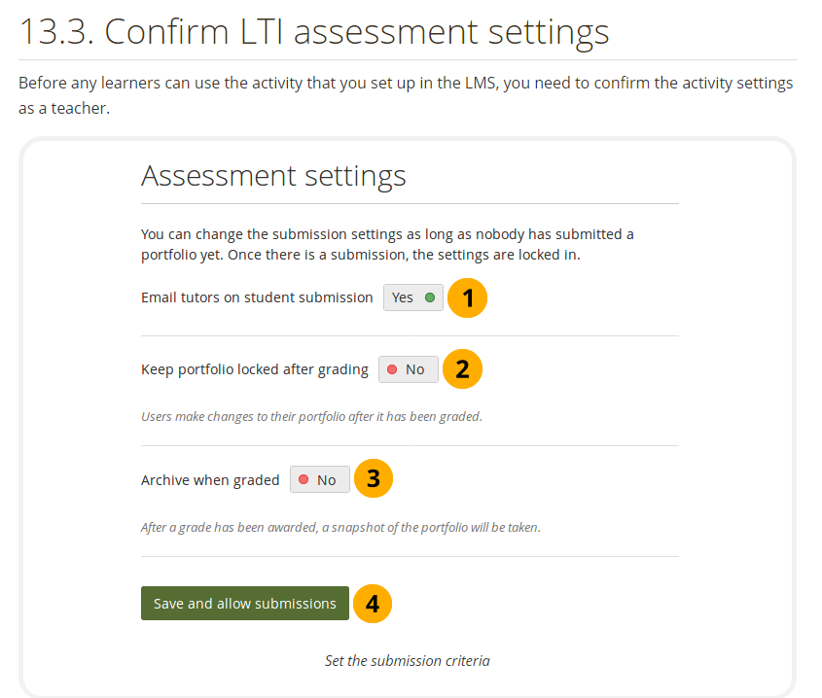Screen dimensions: 822x698
Task: Click the Keep portfolio locked after grading label
Action: pos(255,369)
